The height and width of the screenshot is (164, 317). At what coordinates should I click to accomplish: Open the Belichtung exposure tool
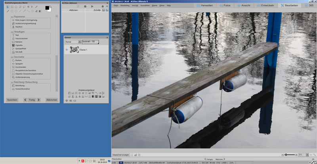click(20, 85)
